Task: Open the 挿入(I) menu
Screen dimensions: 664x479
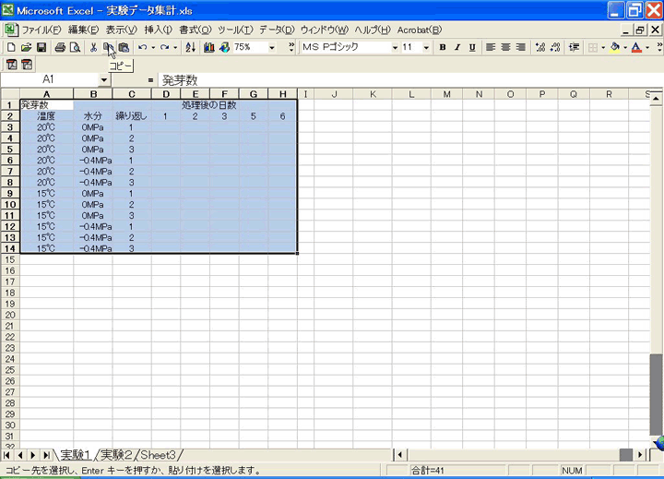Action: pos(160,30)
